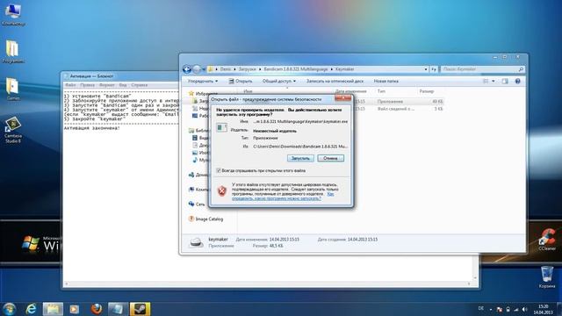Uncheck 'Всегда спрашивать при открытии этого файла'
The height and width of the screenshot is (316, 562).
point(219,170)
